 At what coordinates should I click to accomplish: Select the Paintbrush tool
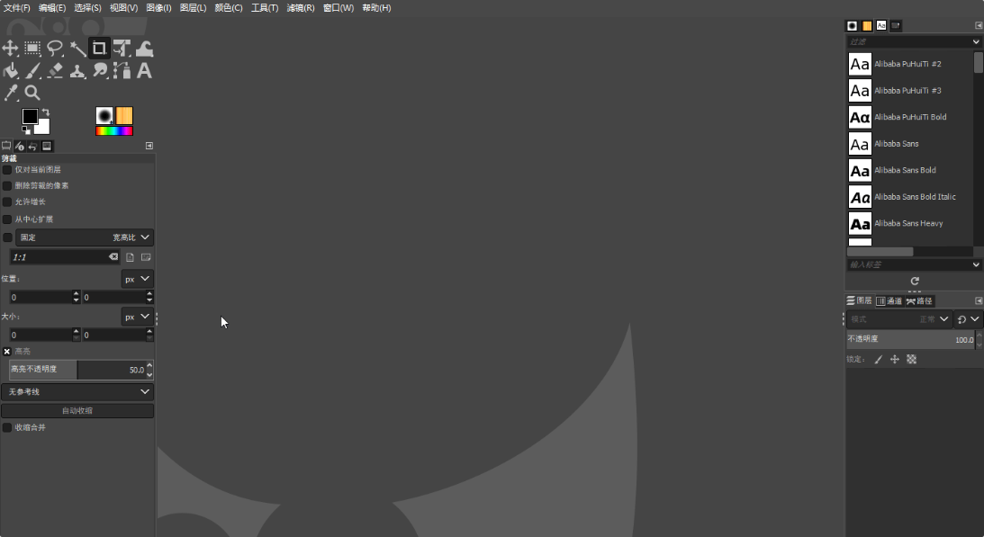(32, 71)
